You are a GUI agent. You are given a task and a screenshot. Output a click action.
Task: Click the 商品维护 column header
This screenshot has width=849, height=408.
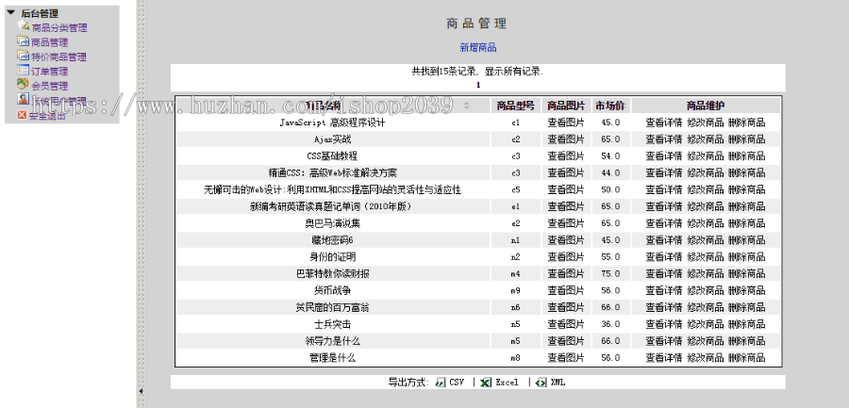tap(706, 106)
